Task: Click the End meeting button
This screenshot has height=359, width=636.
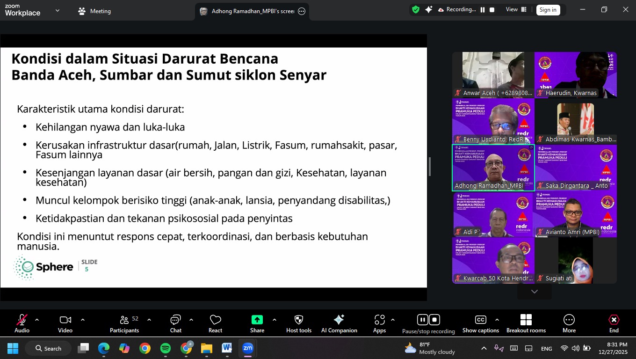Action: coord(614,323)
